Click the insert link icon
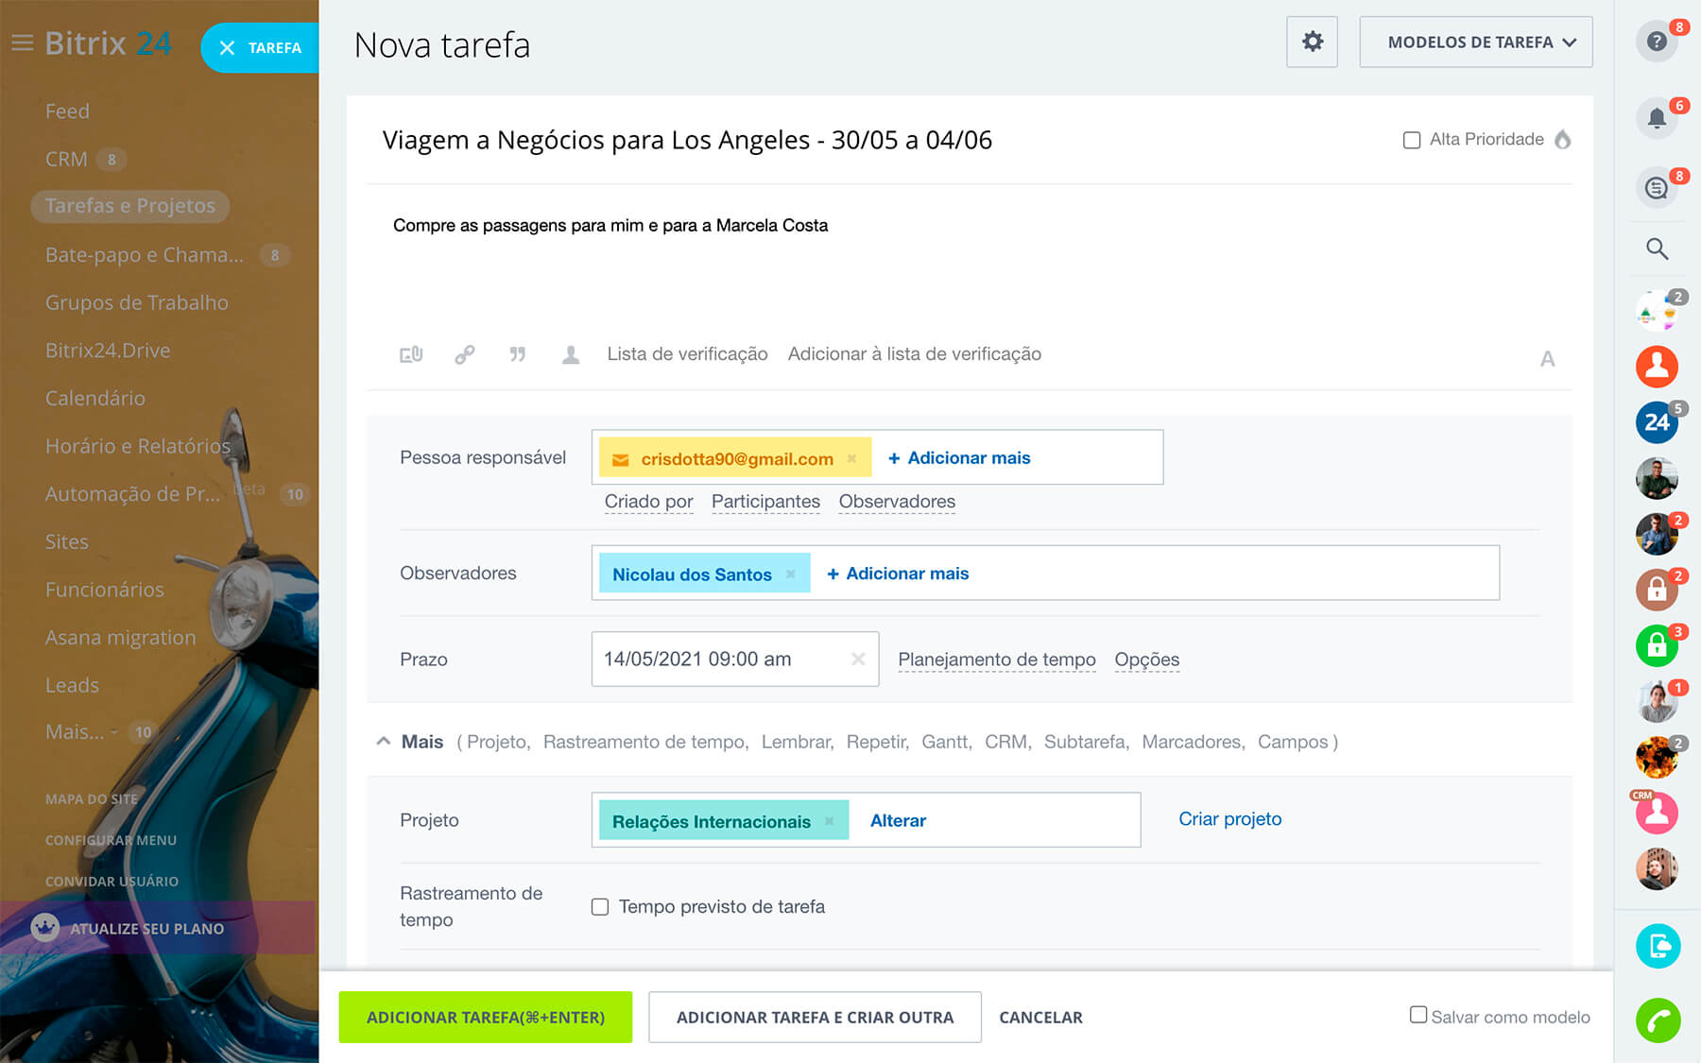 coord(464,354)
